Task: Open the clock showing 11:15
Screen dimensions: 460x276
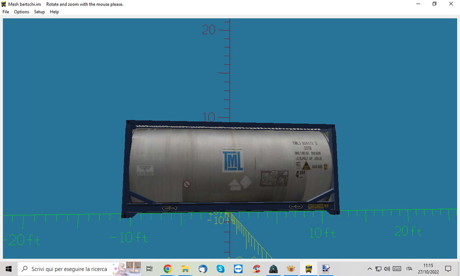Action: coord(428,269)
